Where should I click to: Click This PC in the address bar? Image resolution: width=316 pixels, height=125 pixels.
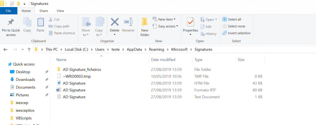tap(52, 49)
